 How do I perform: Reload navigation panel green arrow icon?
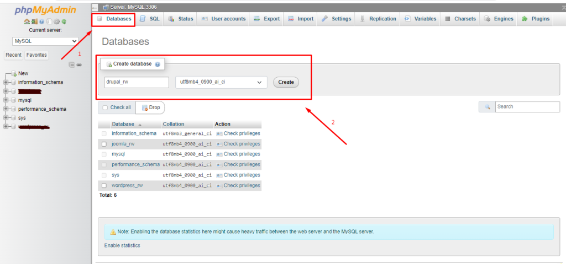64,21
